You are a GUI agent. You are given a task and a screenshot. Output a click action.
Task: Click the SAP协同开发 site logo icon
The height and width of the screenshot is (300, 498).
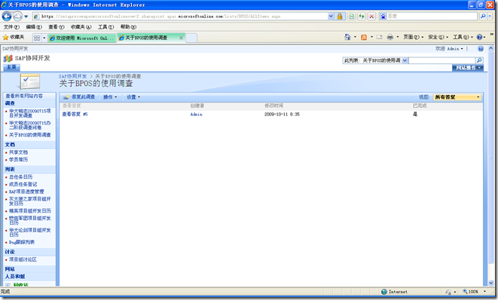pos(8,58)
